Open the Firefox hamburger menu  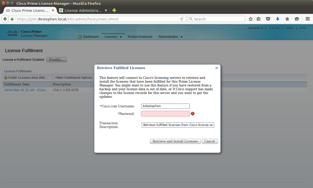click(307, 19)
